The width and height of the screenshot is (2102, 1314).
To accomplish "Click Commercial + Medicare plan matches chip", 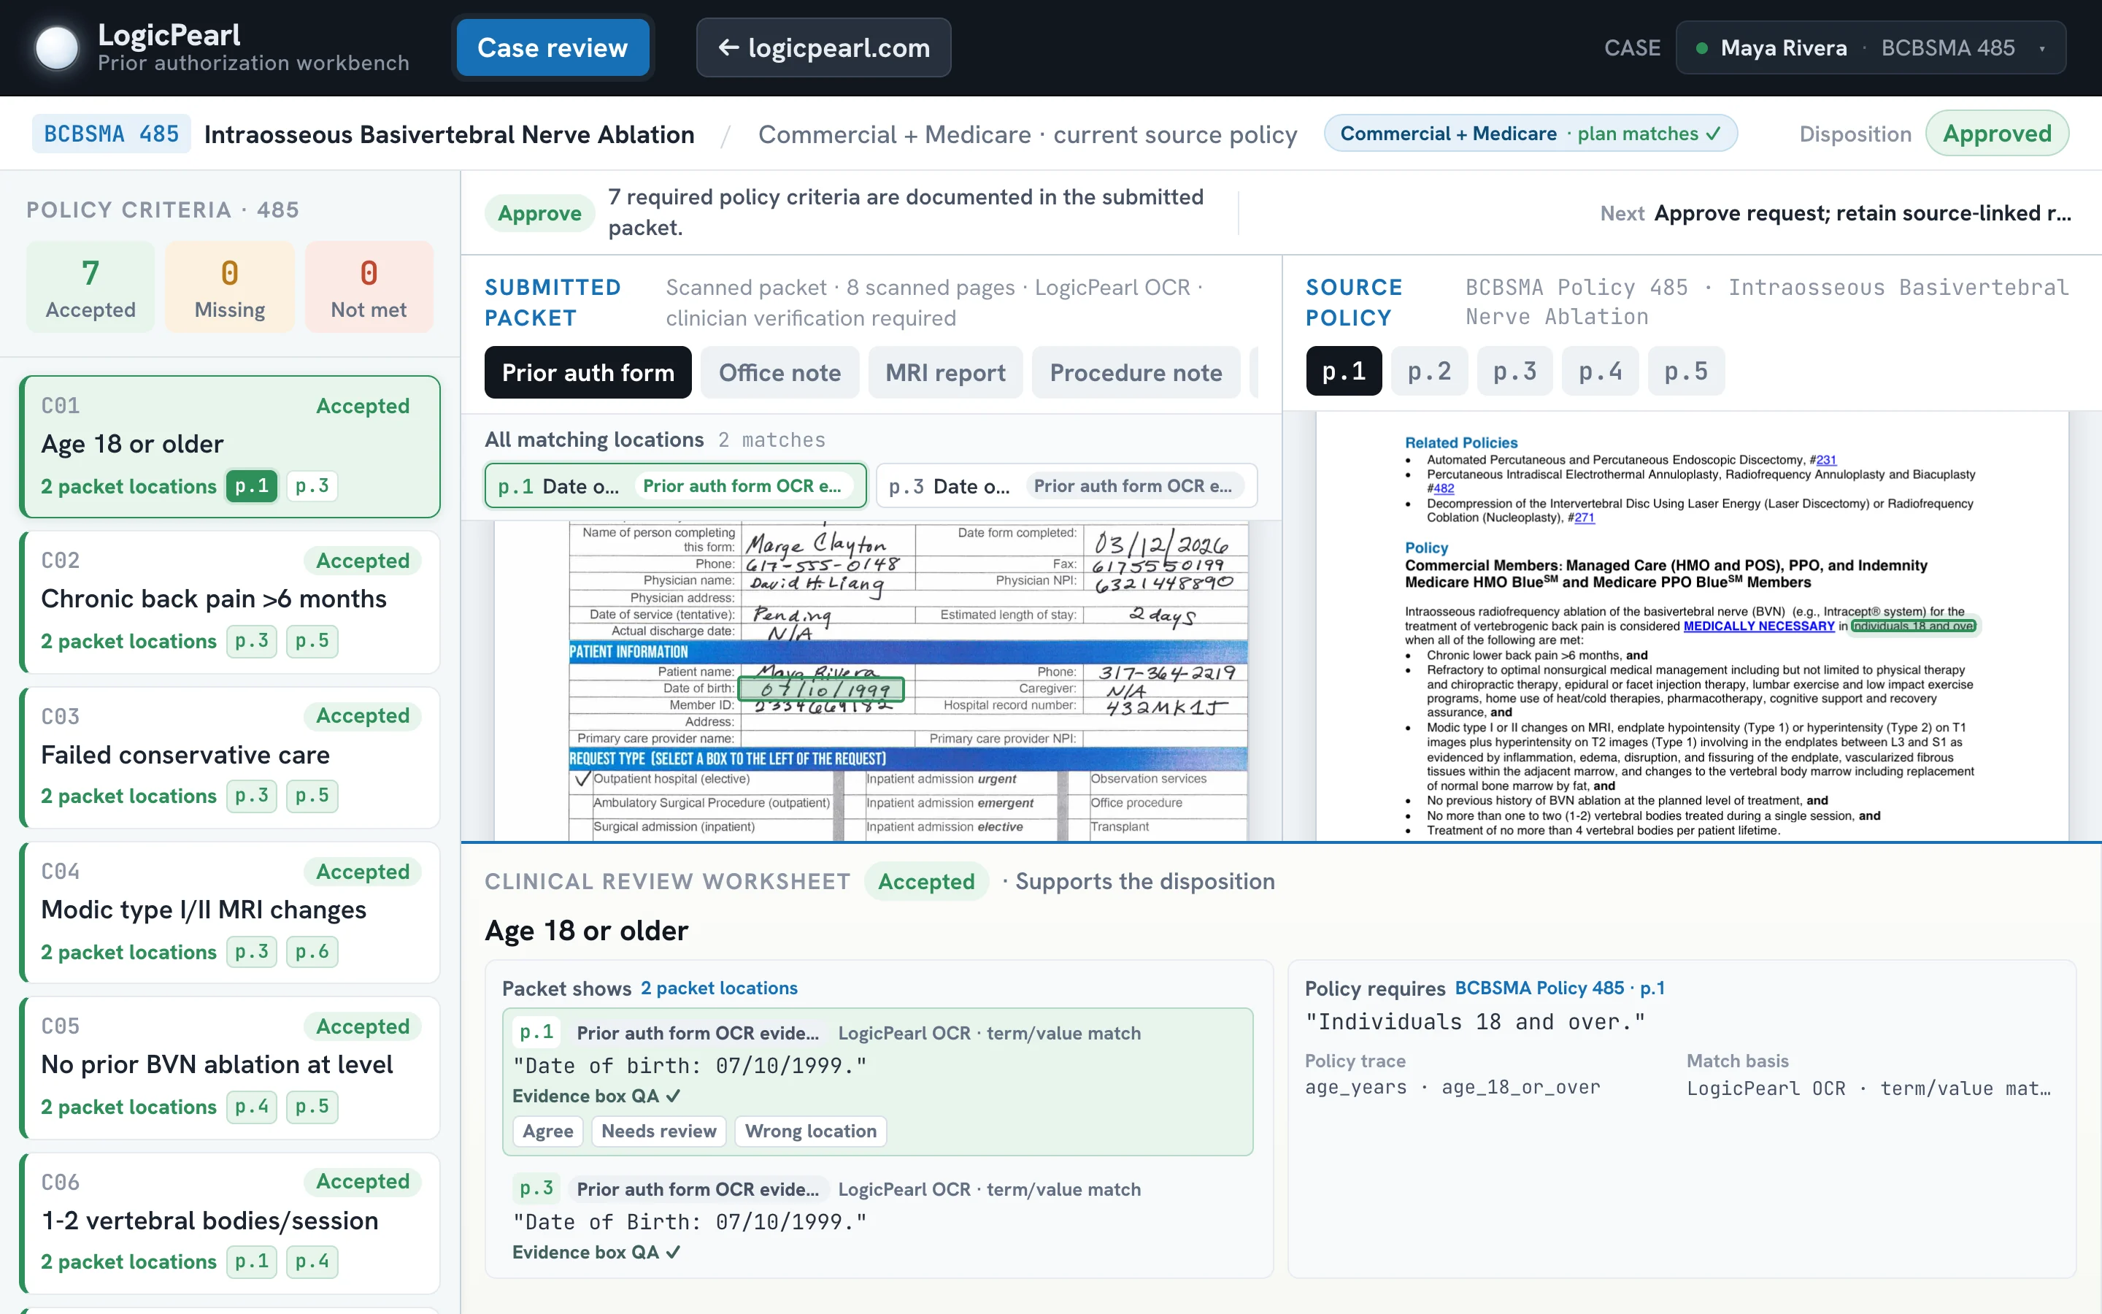I will point(1530,134).
